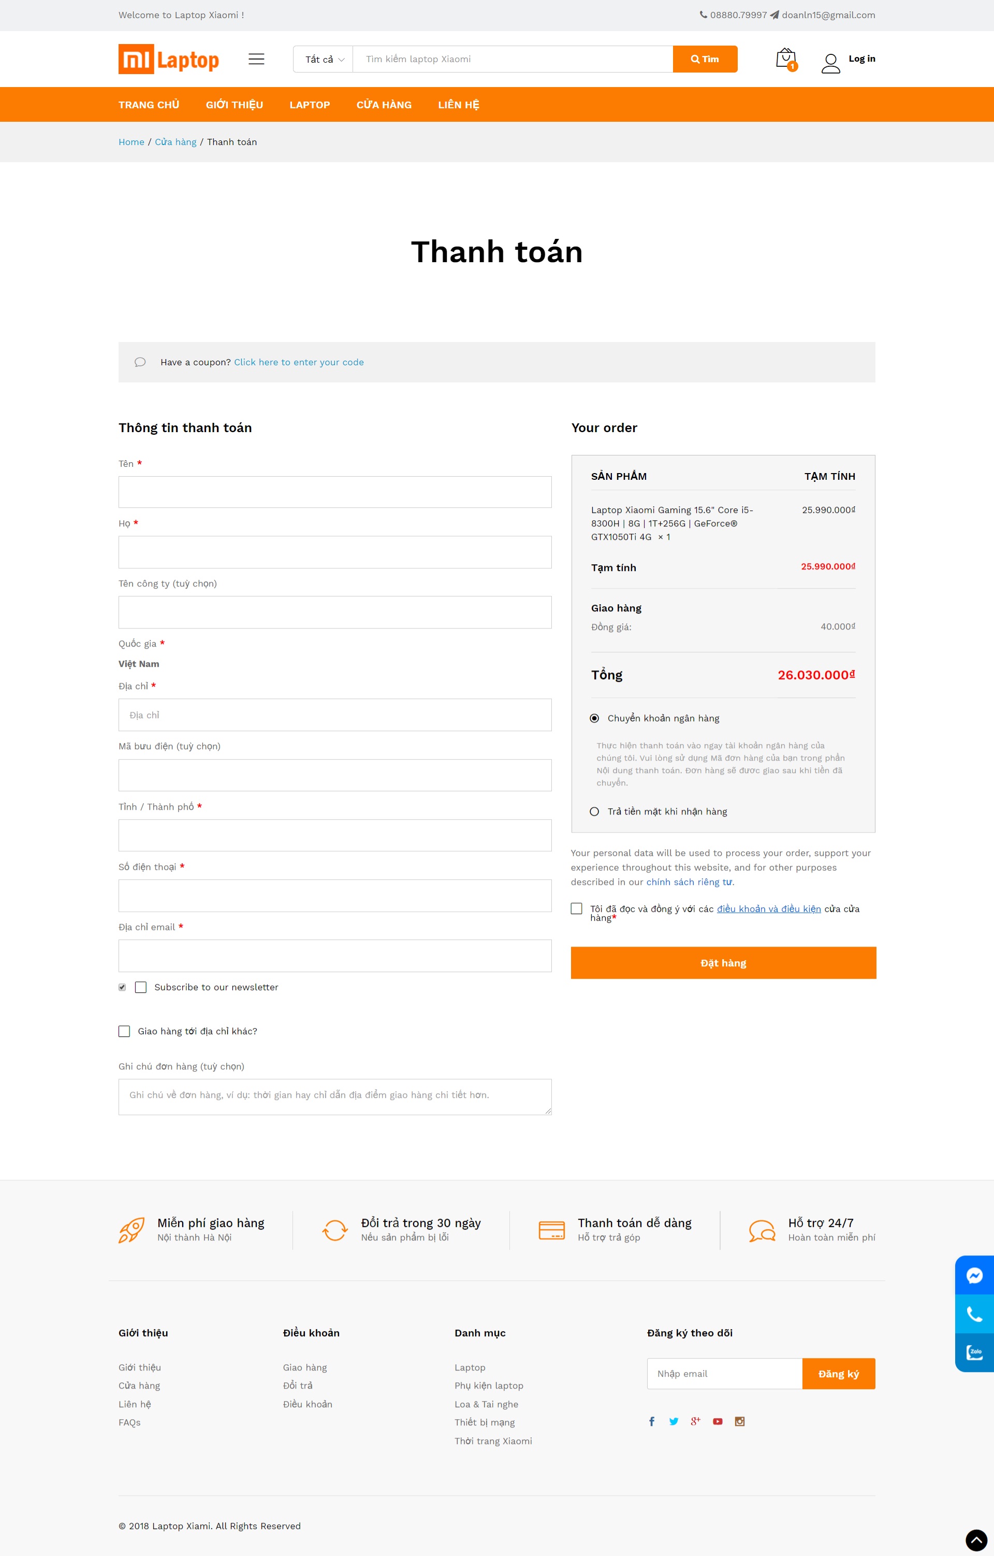994x1556 pixels.
Task: Expand the Tất cả category dropdown
Action: pyautogui.click(x=324, y=59)
